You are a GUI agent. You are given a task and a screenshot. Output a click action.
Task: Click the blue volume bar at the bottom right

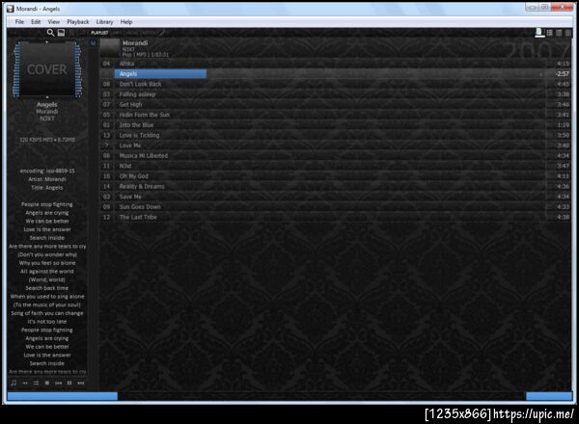(549, 396)
